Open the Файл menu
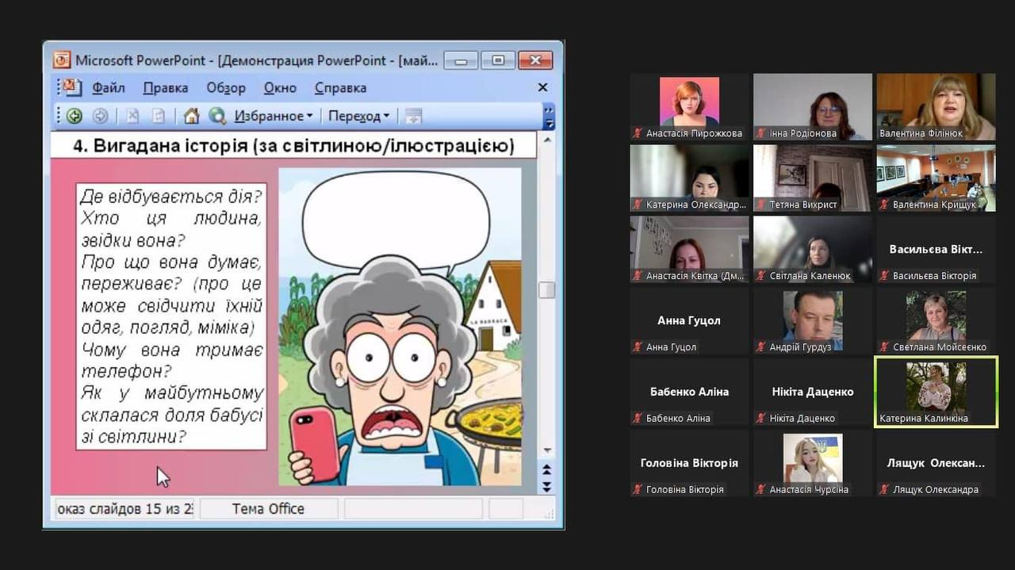Screen dimensions: 1015x570 [x=109, y=88]
